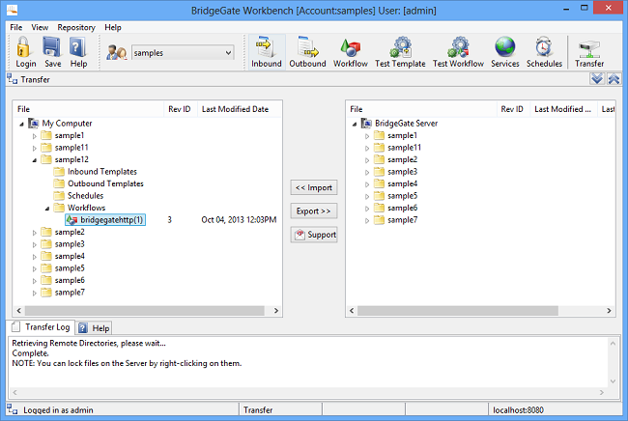This screenshot has height=421, width=628.
Task: Click the Support button
Action: (313, 235)
